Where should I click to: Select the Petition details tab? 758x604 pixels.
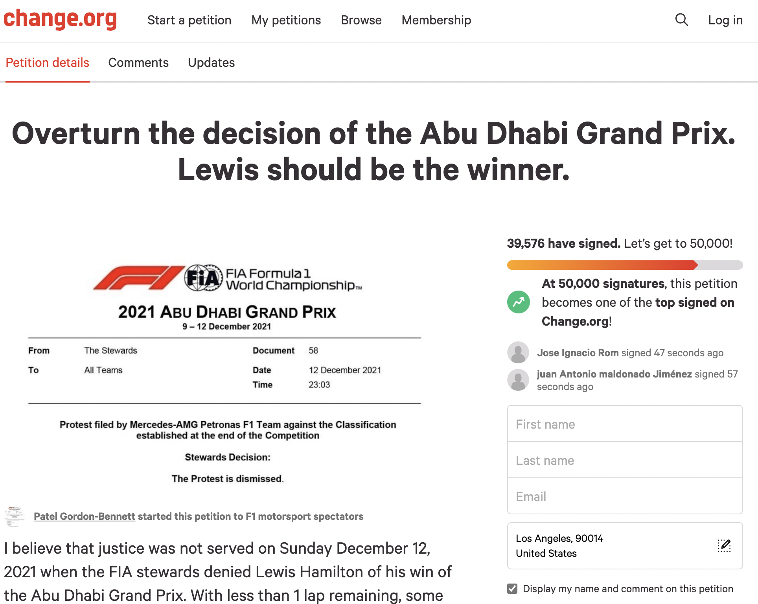(48, 63)
